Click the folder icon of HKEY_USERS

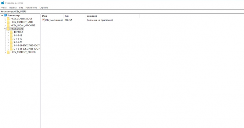(8, 29)
